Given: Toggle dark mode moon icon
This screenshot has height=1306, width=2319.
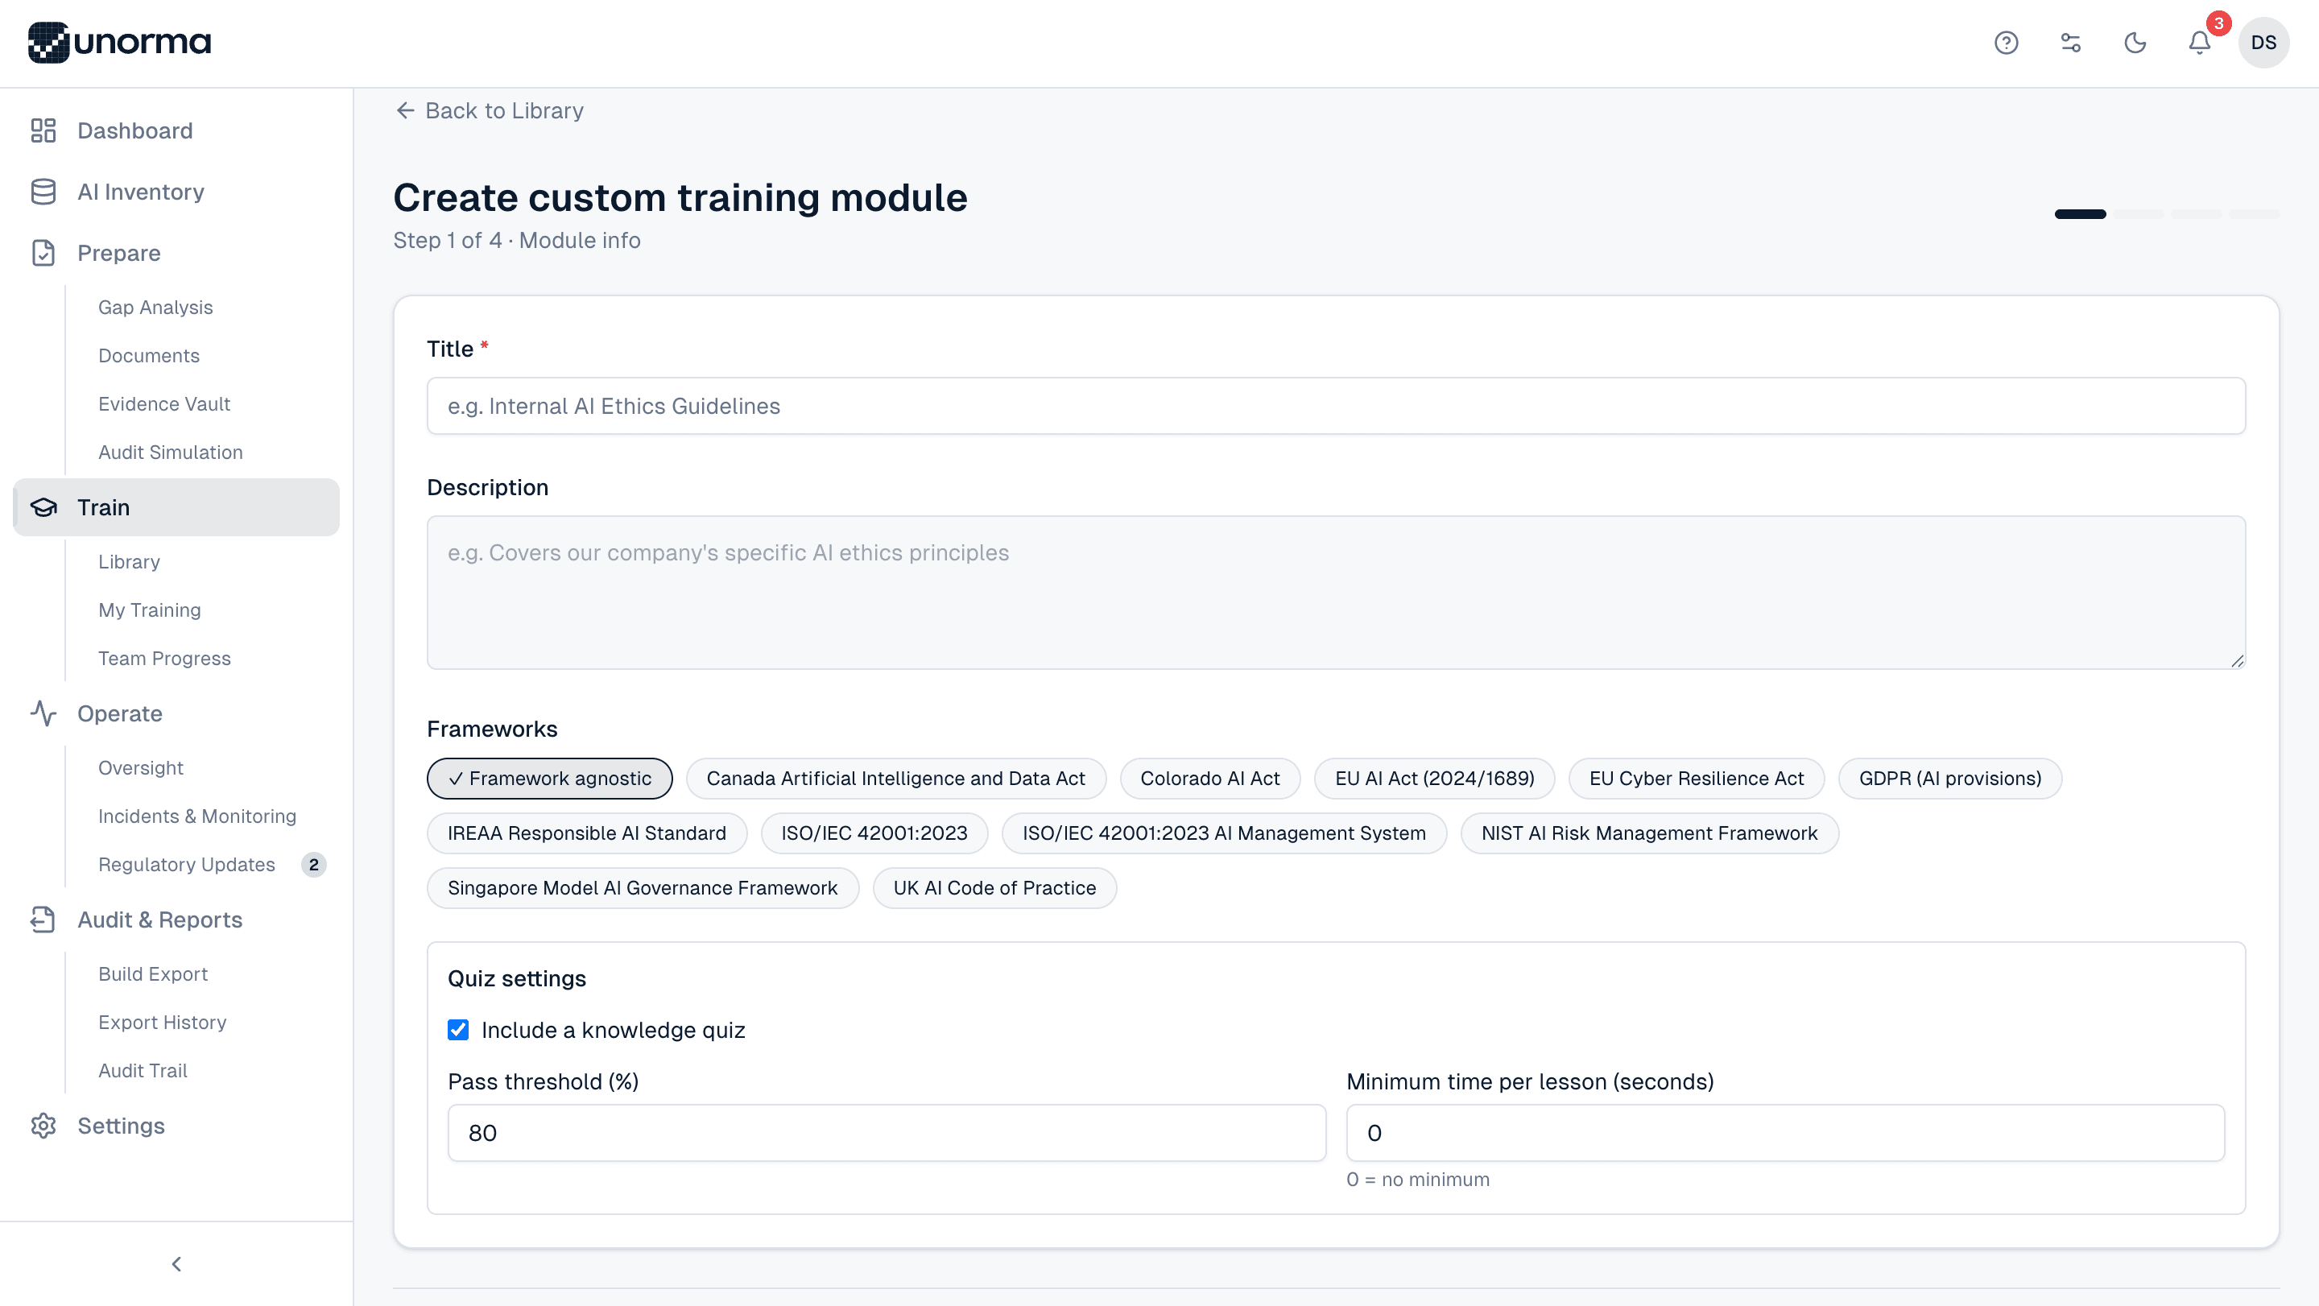Looking at the screenshot, I should tap(2135, 43).
